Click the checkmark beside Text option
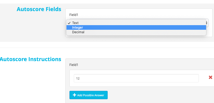 [69, 23]
